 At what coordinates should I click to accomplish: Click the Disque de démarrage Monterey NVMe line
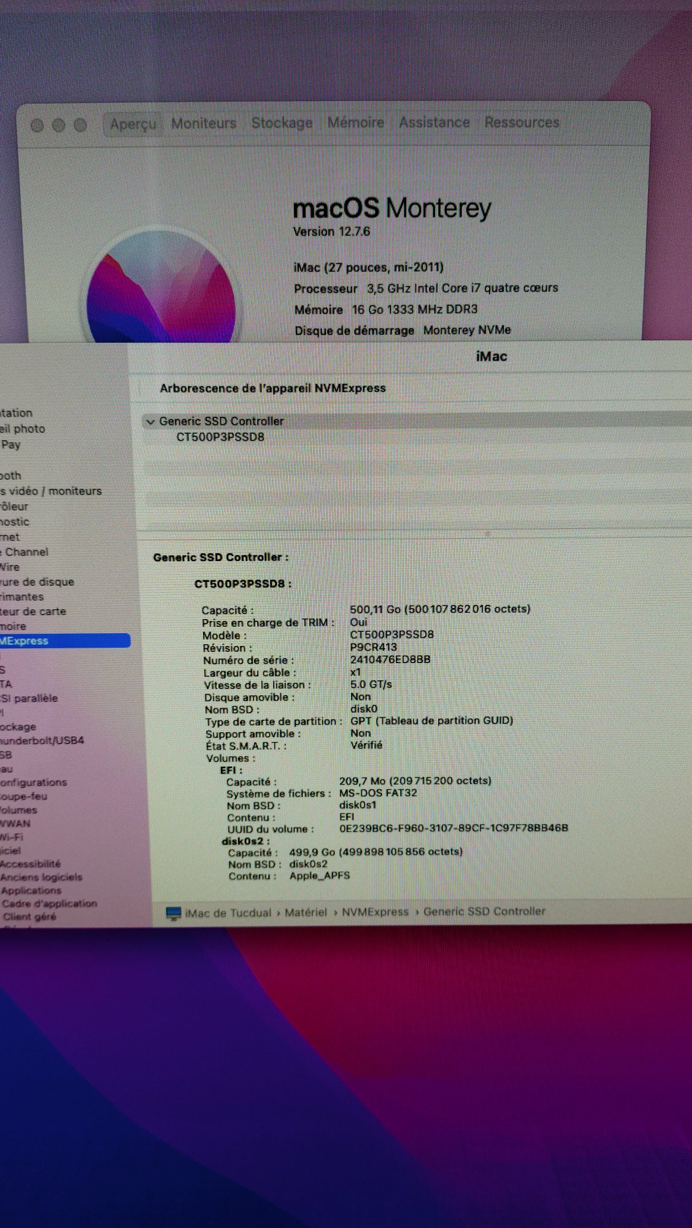coord(403,330)
